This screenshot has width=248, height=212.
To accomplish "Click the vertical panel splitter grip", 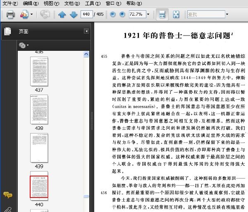I will coord(92,121).
